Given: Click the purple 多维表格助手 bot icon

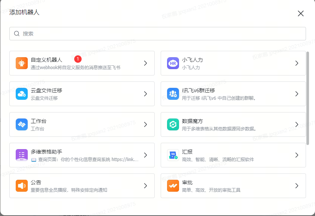Looking at the screenshot, I should click(22, 155).
